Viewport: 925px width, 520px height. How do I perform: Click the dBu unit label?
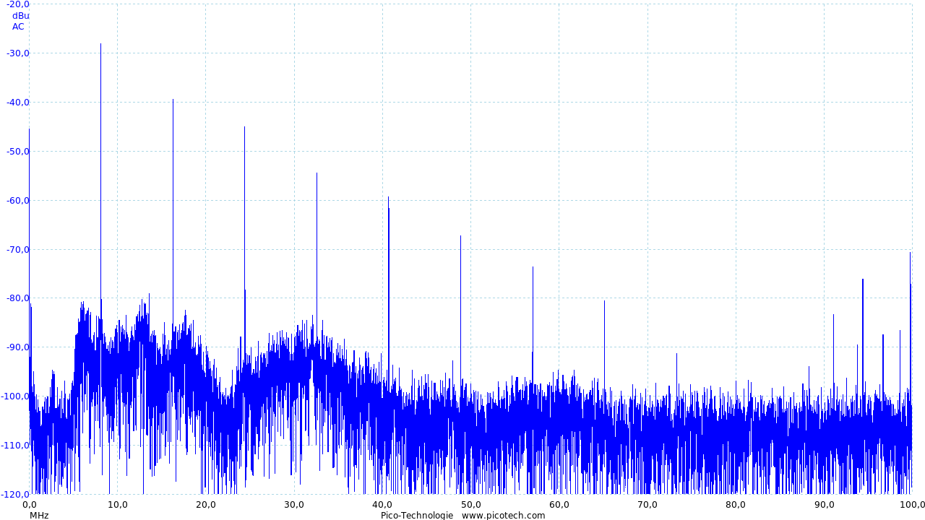pyautogui.click(x=21, y=15)
